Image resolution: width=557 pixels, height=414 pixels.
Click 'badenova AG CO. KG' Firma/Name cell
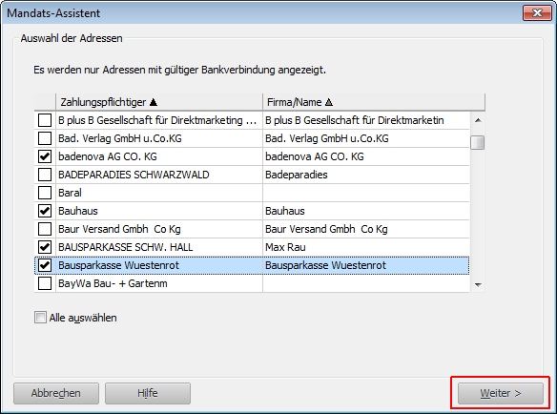(x=366, y=156)
